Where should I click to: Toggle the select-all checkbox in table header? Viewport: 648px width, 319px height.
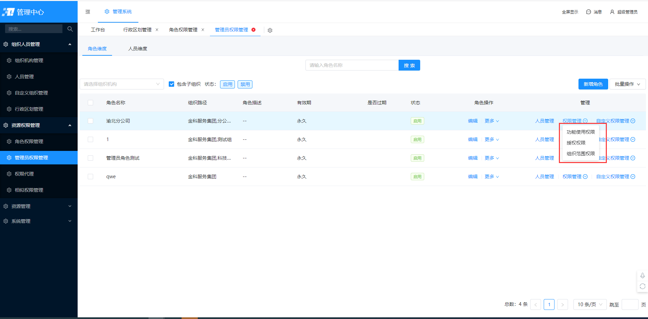(90, 103)
